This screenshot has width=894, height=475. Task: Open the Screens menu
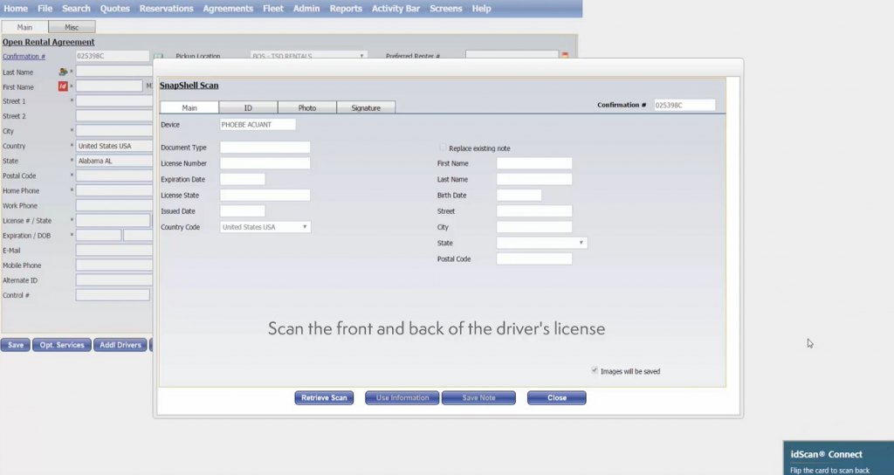point(446,9)
